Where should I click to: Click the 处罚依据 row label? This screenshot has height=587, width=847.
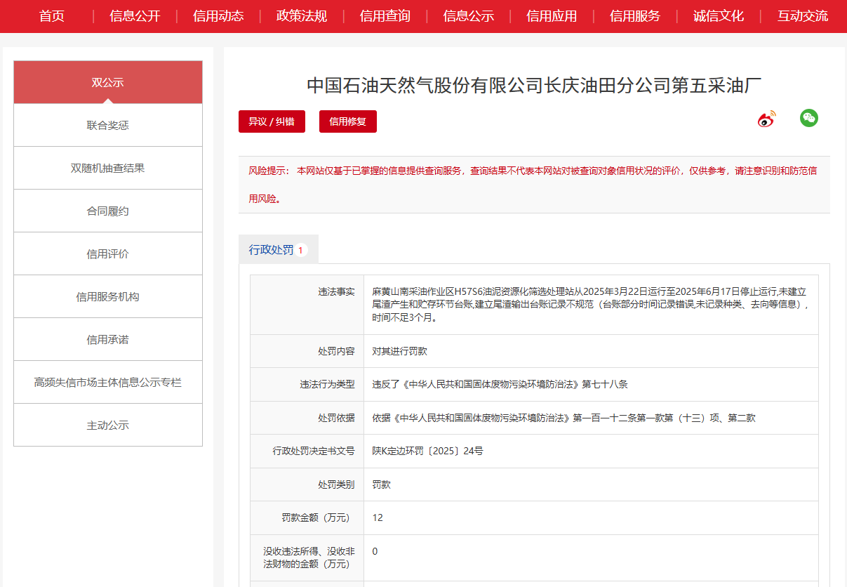336,418
